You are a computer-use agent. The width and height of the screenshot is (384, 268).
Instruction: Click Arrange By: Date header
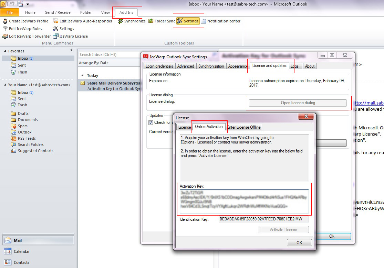point(94,63)
